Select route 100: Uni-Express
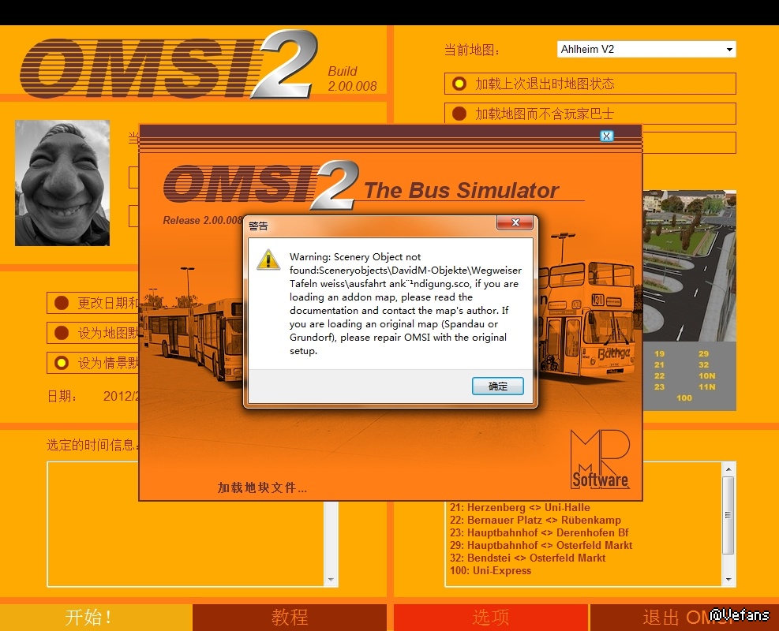Screen dimensions: 779x631 tap(490, 570)
